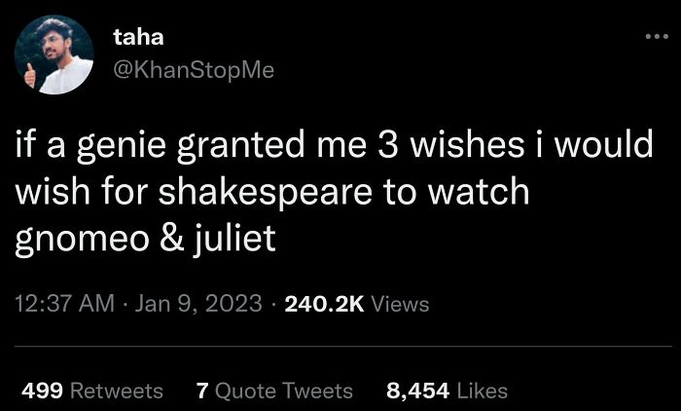
Task: Show who liked via "Likes" label
Action: coord(482,391)
